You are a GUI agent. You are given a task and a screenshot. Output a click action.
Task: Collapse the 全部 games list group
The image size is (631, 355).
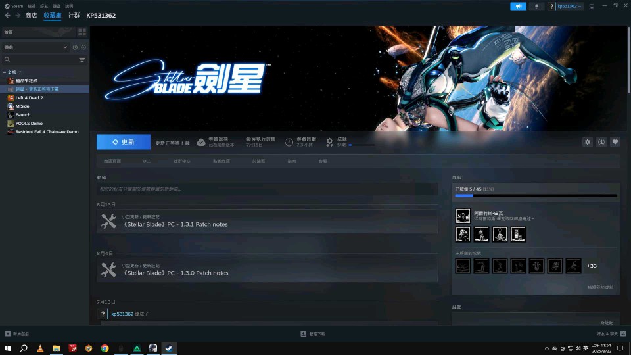pyautogui.click(x=4, y=72)
